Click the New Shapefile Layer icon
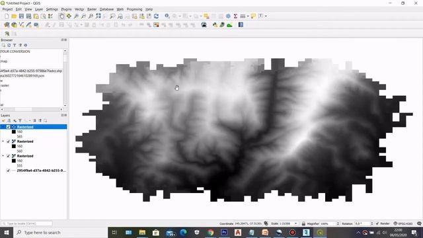 (21, 25)
